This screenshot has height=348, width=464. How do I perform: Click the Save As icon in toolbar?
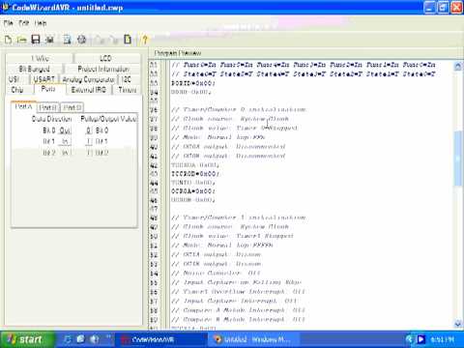coord(49,40)
